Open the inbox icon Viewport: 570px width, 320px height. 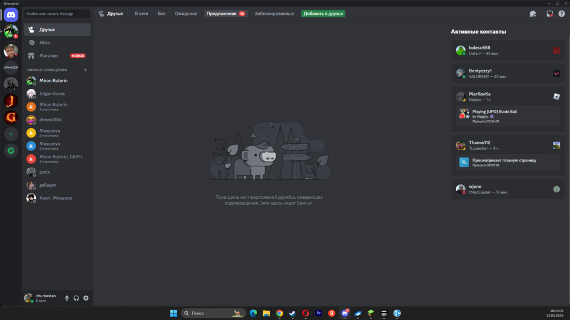pos(549,14)
